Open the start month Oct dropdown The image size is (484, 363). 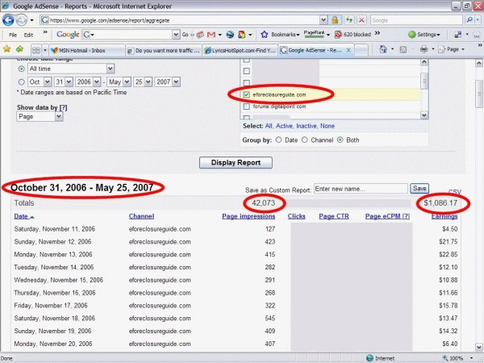[x=48, y=81]
